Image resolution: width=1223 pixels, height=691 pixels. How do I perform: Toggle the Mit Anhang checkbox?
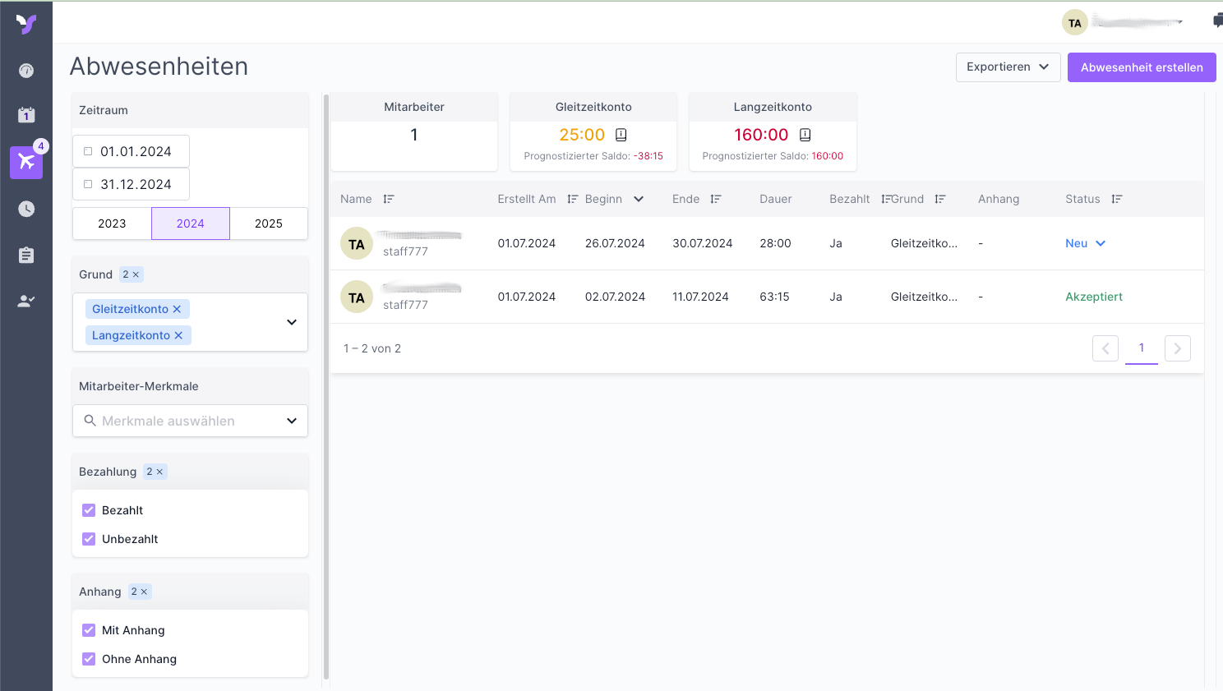point(89,630)
